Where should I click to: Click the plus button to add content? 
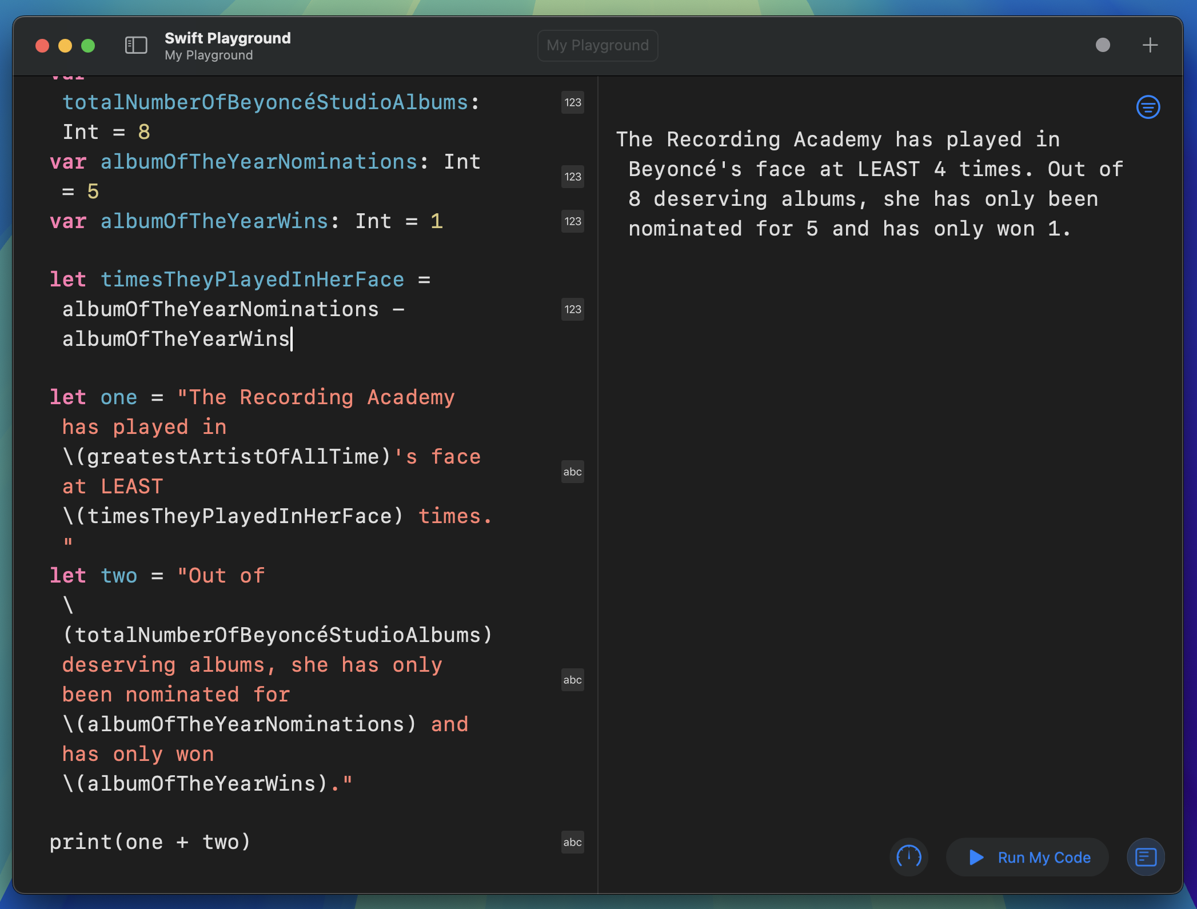pos(1150,45)
